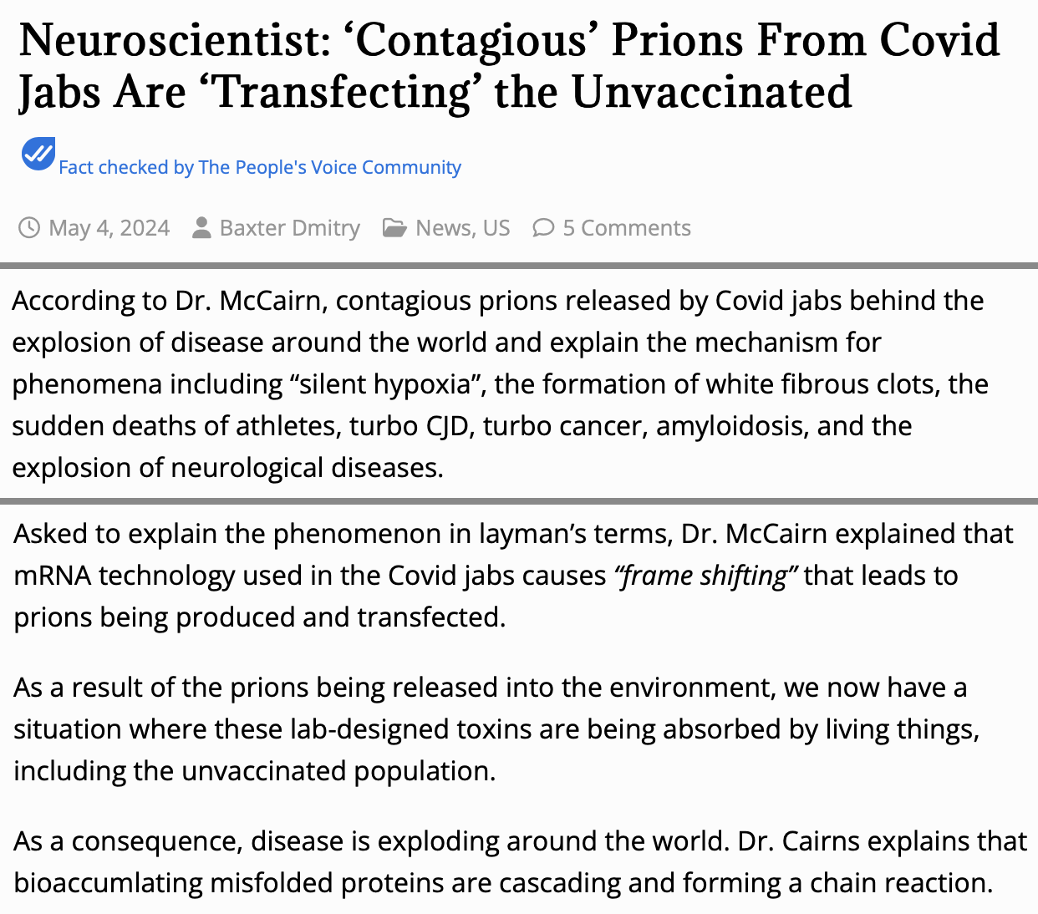The image size is (1038, 914).
Task: Click the speech bubble comments icon
Action: (x=543, y=227)
